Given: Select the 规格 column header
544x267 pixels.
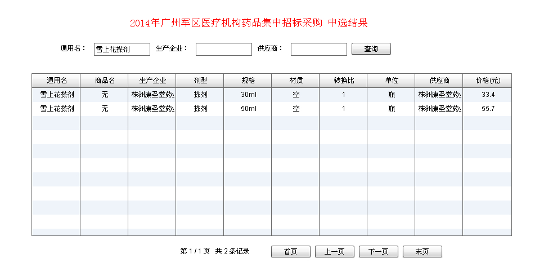Looking at the screenshot, I should tap(248, 81).
